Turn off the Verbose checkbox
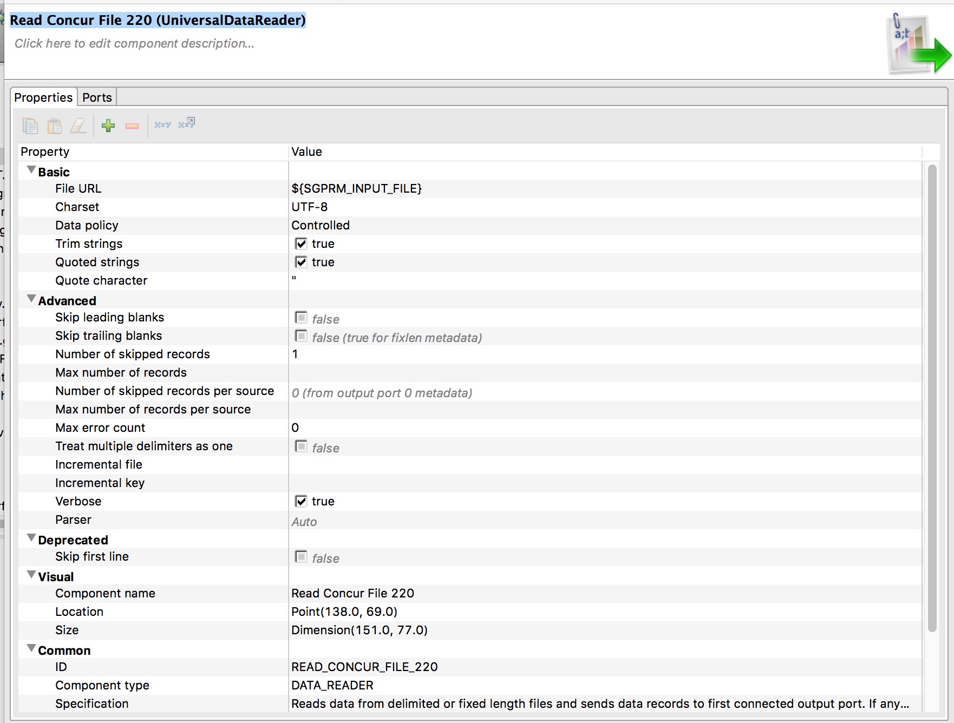The width and height of the screenshot is (954, 723). [x=302, y=501]
